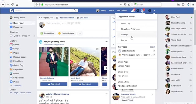
Task: Show next friend suggestions arrow
Action: [x=106, y=68]
